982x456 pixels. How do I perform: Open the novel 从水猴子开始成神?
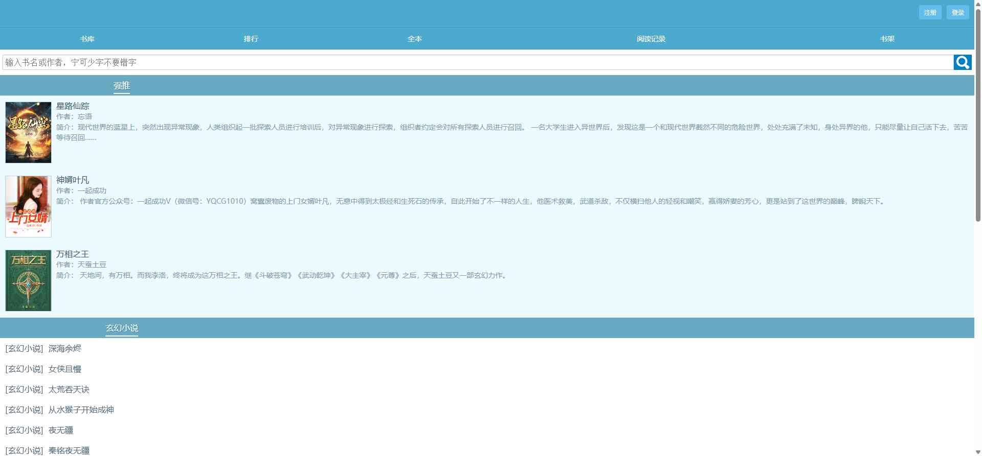[81, 410]
